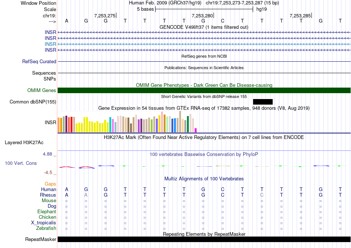Open the RepeatMasker track label
This screenshot has height=248, width=351.
[x=41, y=239]
